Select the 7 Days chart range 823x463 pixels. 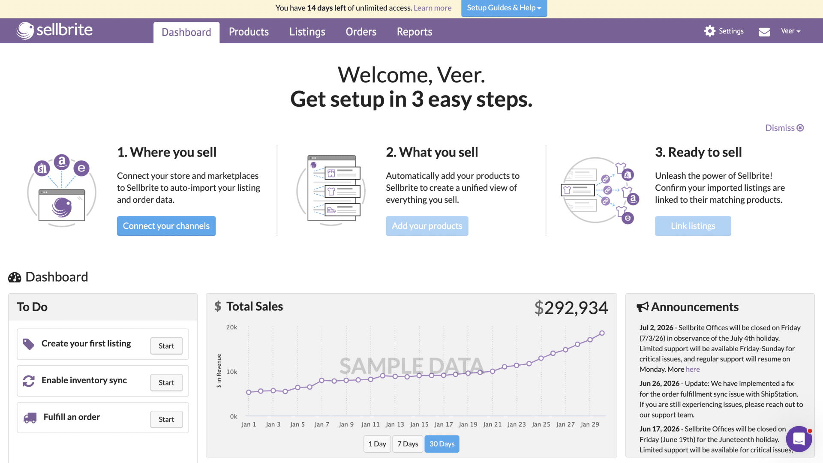[408, 444]
